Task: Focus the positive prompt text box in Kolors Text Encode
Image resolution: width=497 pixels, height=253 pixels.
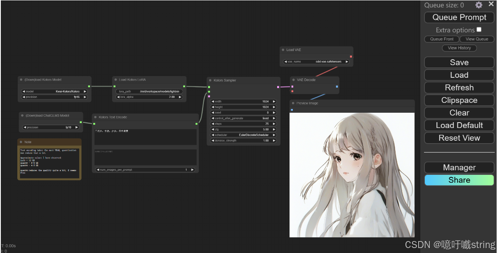Action: (145, 137)
